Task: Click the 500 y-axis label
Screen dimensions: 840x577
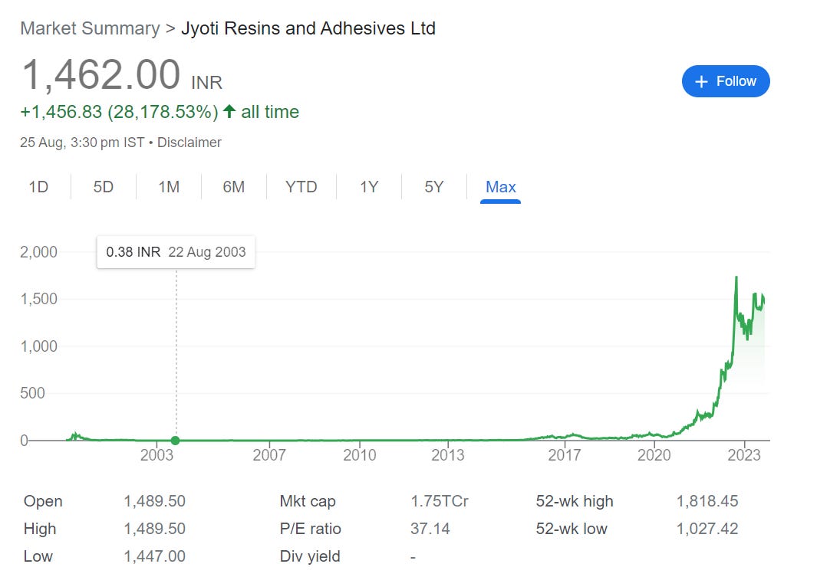Action: 32,393
